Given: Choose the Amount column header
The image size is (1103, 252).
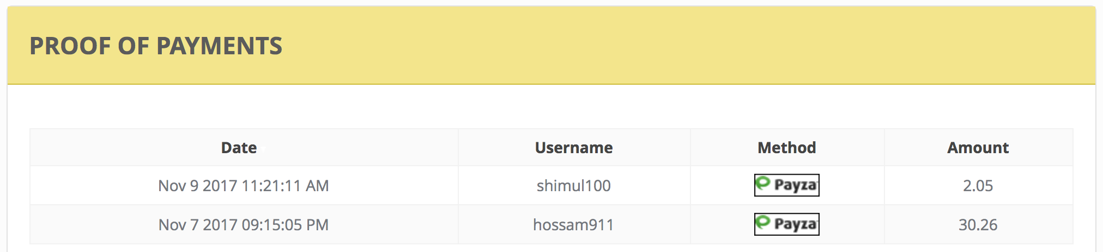Looking at the screenshot, I should (x=978, y=148).
